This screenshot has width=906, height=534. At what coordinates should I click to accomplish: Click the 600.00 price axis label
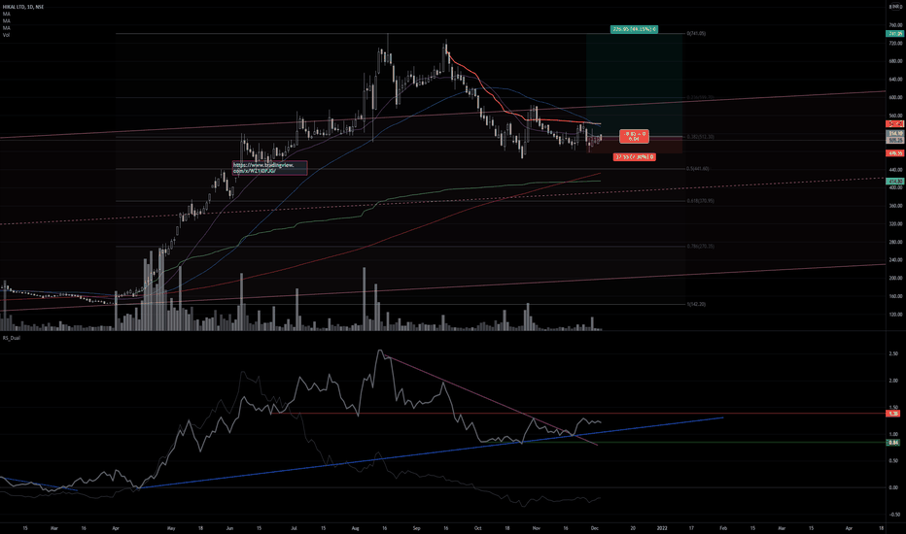click(x=895, y=97)
